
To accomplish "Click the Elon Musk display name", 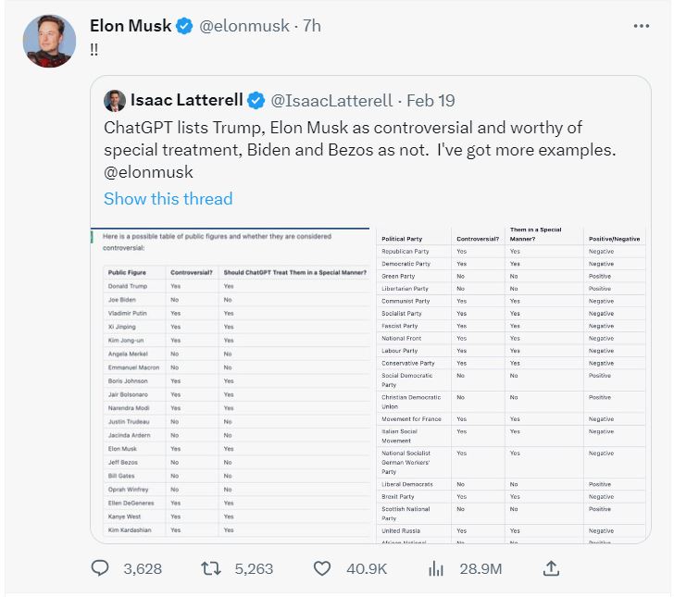I will (x=131, y=27).
